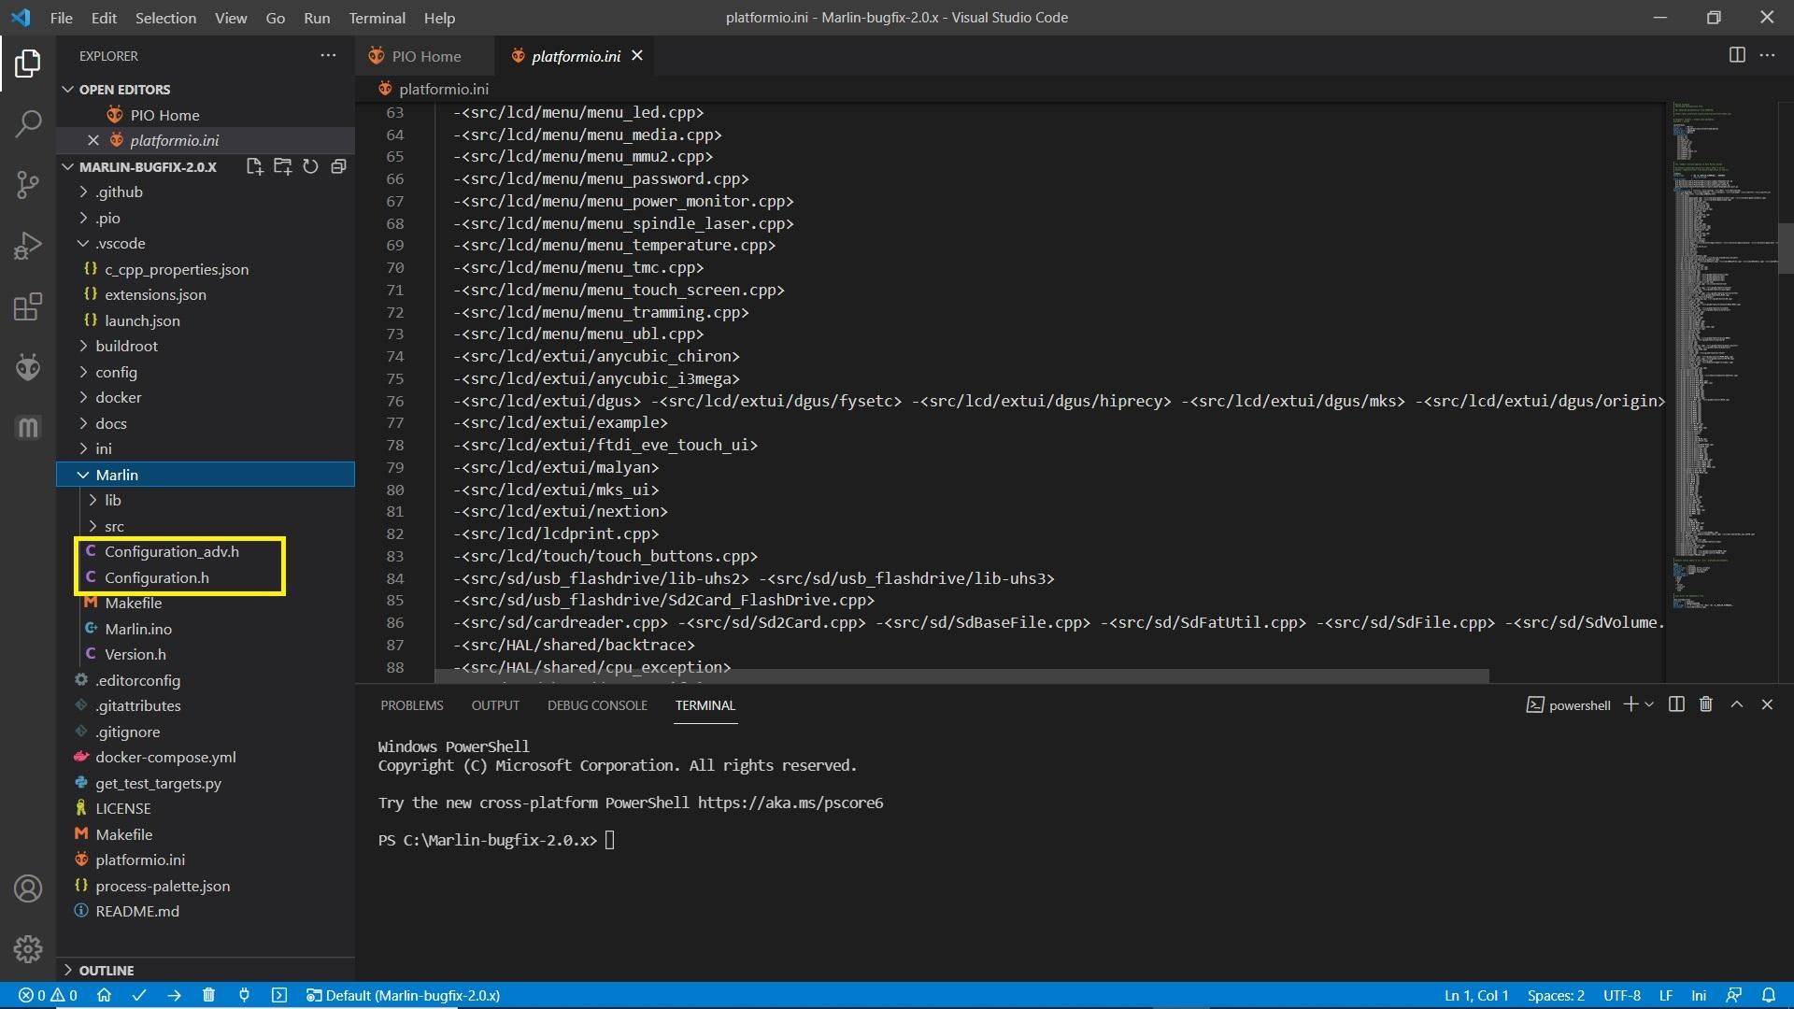
Task: Refresh the Explorer file tree
Action: (310, 166)
